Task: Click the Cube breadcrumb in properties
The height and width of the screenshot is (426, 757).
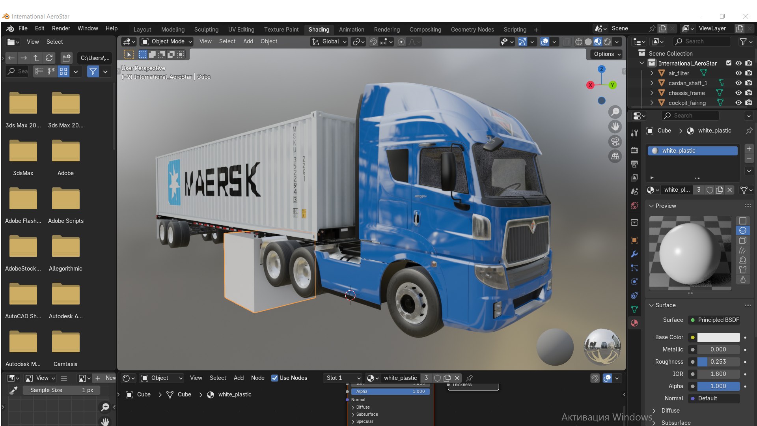Action: click(x=659, y=131)
